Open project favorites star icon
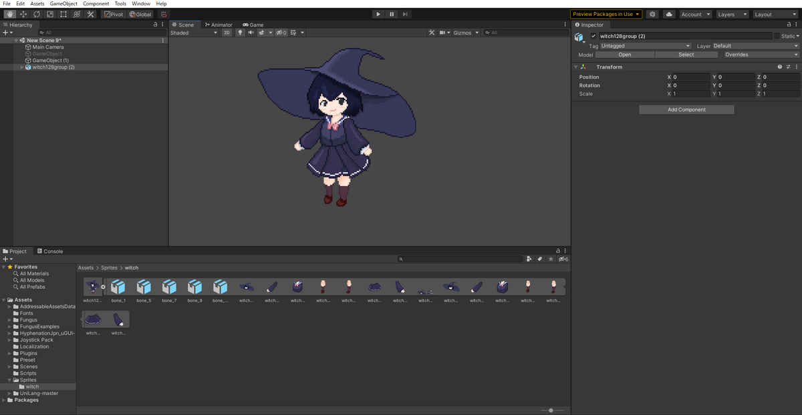 551,259
